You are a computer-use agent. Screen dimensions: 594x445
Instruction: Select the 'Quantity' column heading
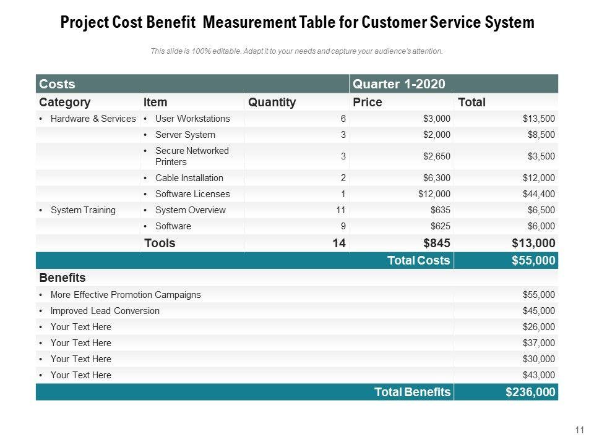pos(272,102)
